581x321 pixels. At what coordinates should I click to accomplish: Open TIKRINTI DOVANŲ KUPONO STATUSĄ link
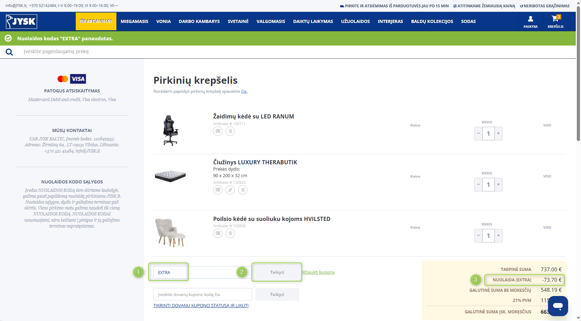click(x=201, y=306)
